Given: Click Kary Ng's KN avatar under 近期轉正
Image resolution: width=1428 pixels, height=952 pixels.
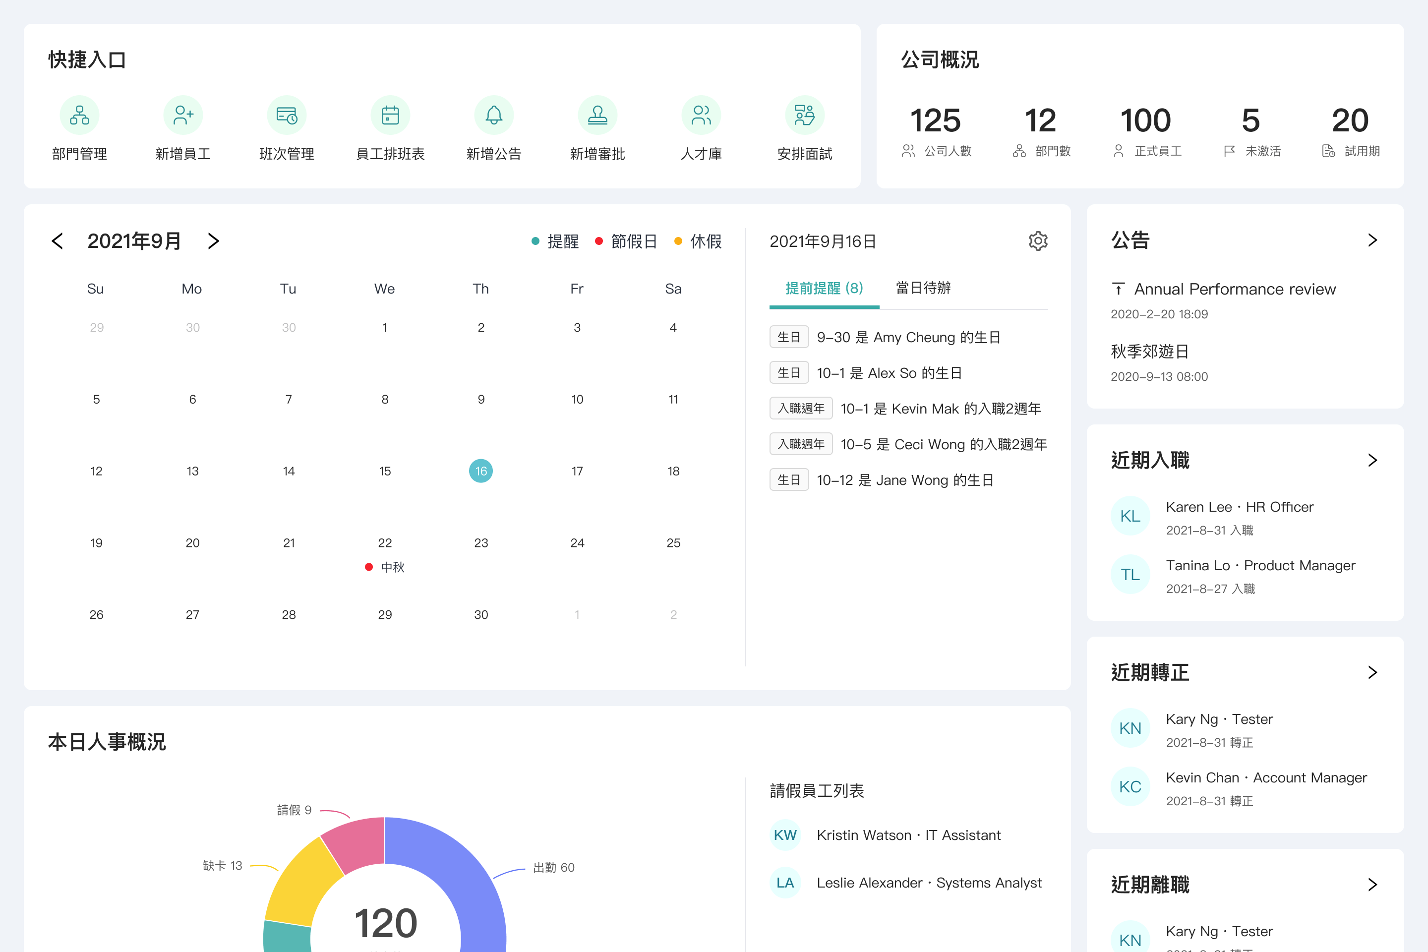Looking at the screenshot, I should point(1130,728).
